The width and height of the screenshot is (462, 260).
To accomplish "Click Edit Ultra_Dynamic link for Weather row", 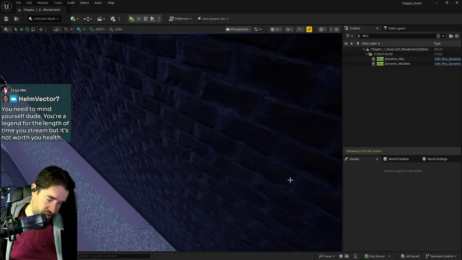I will point(448,64).
